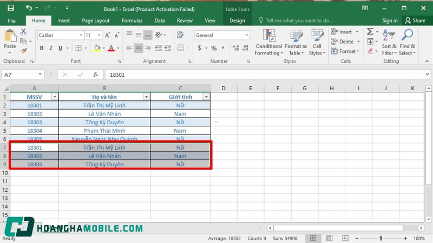Viewport: 433px width, 243px height.
Task: Open the Giới tính filter dropdown
Action: click(x=206, y=97)
